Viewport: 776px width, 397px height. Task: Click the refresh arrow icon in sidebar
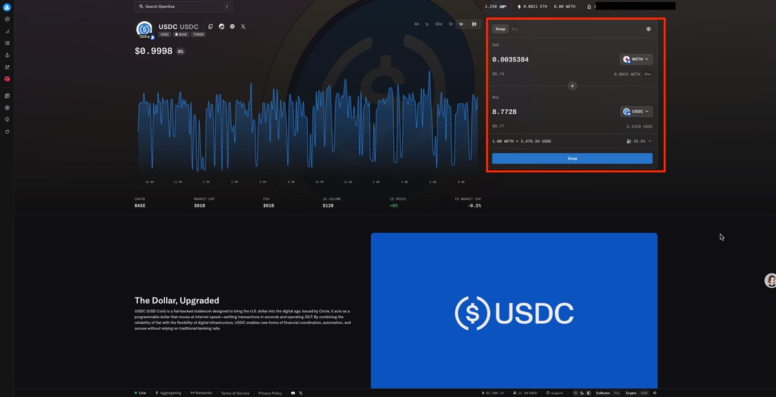tap(7, 132)
